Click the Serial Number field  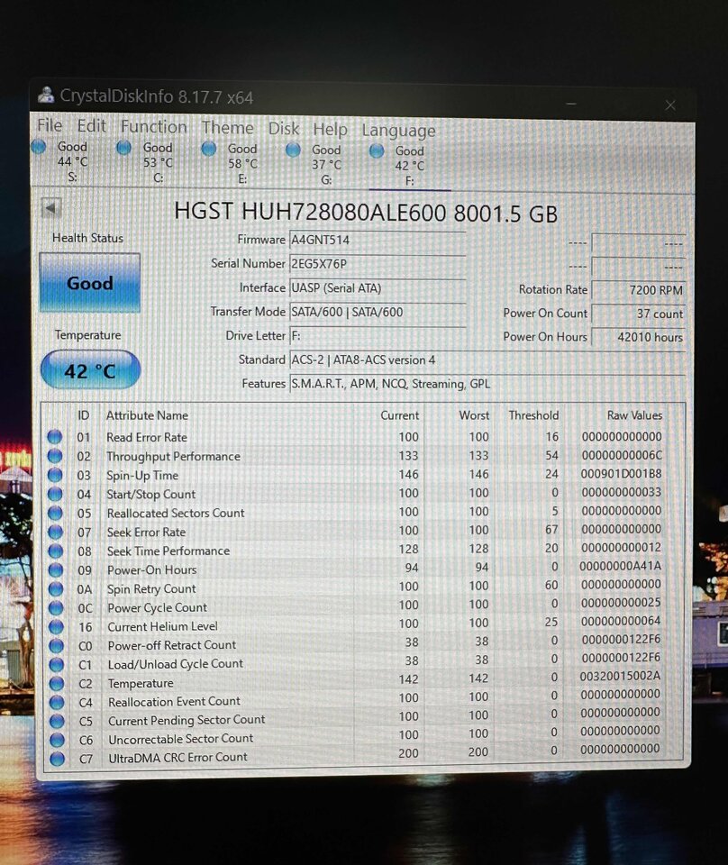coord(378,264)
